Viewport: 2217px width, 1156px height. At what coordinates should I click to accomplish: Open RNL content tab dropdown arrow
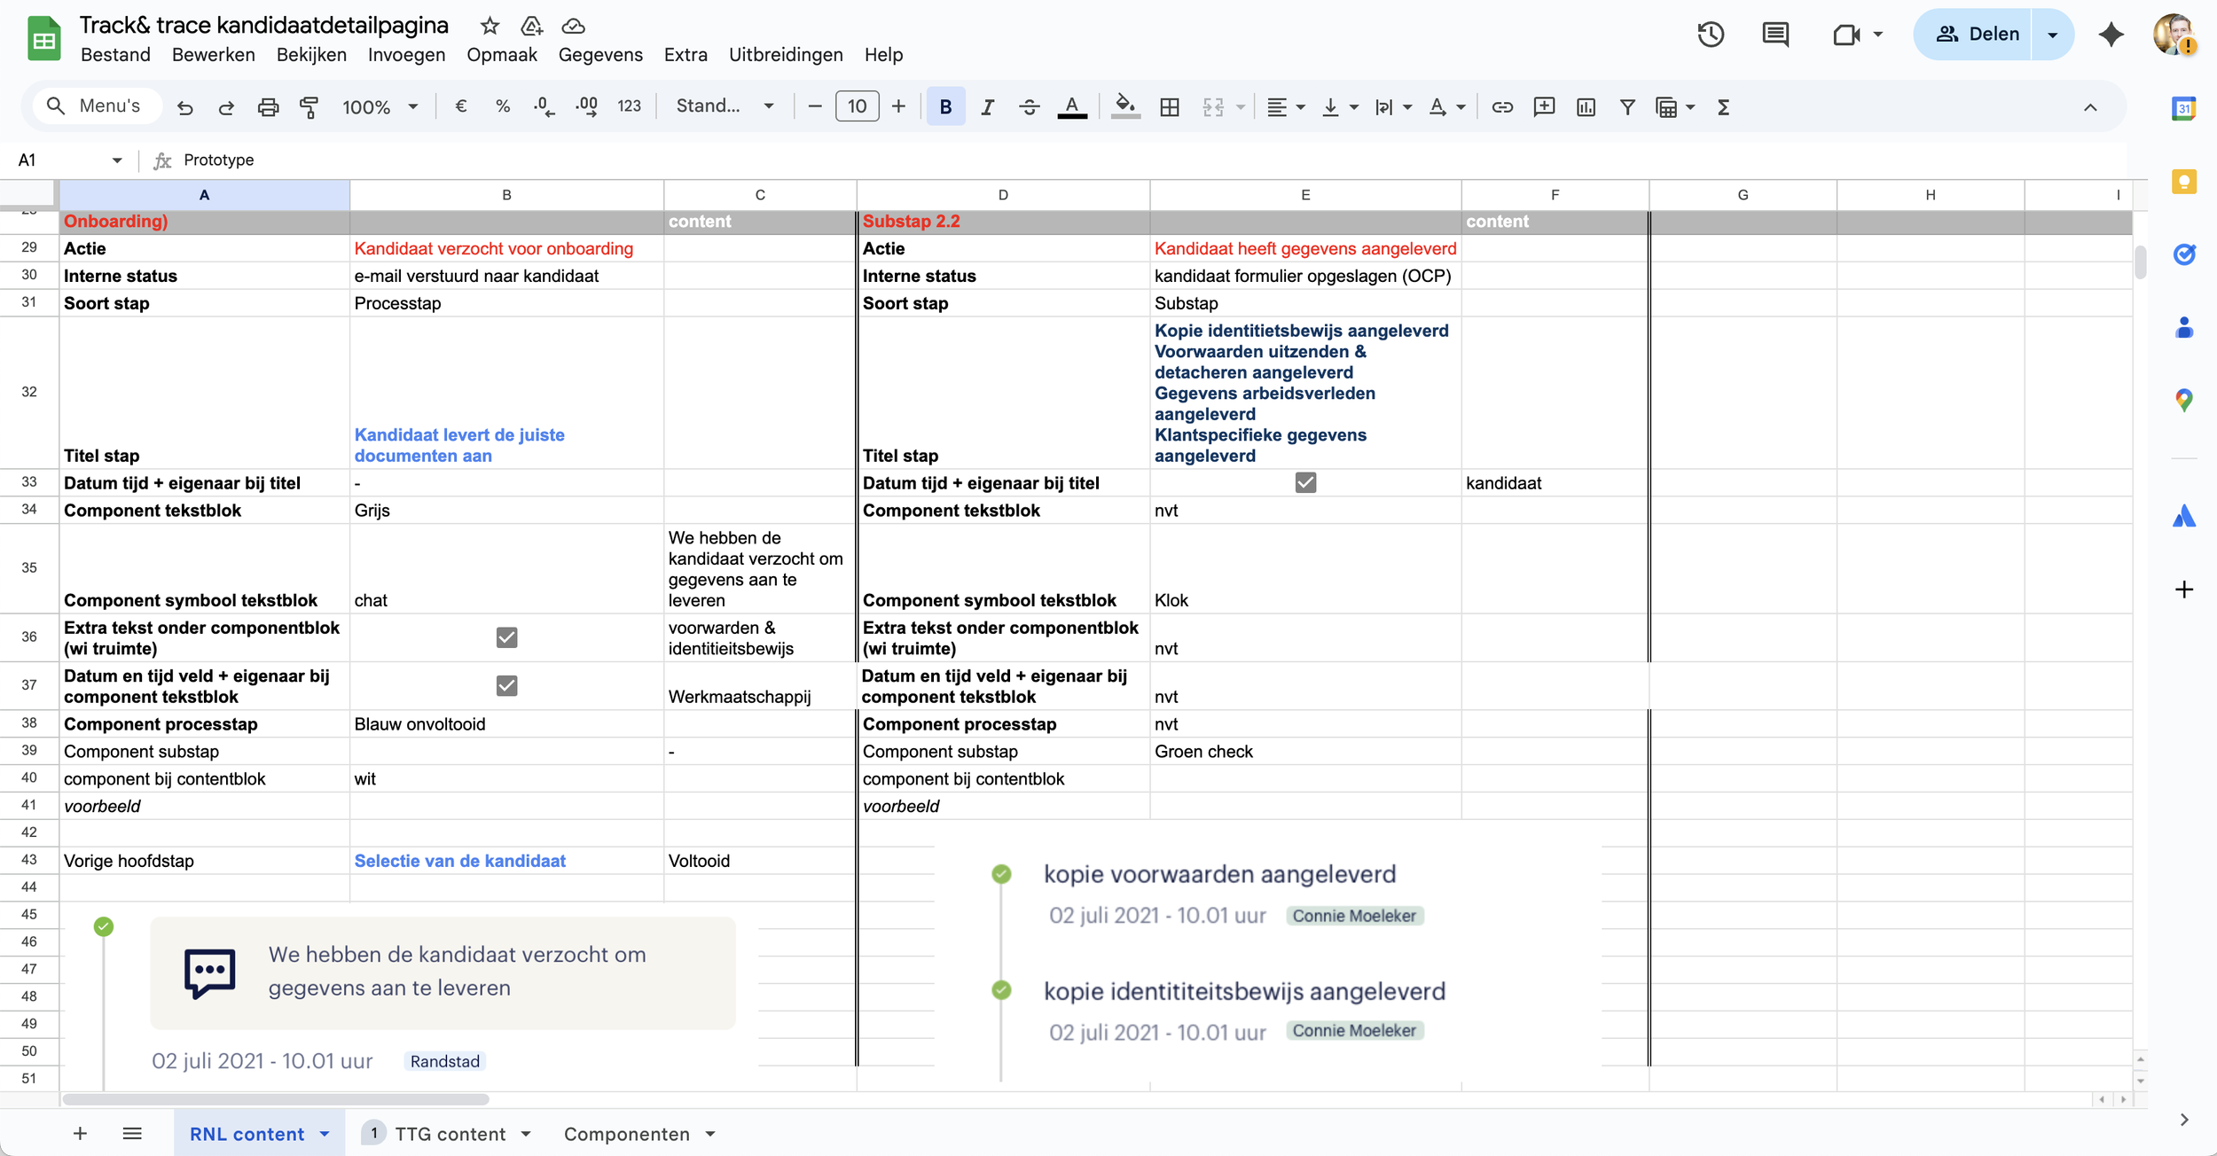pyautogui.click(x=325, y=1134)
